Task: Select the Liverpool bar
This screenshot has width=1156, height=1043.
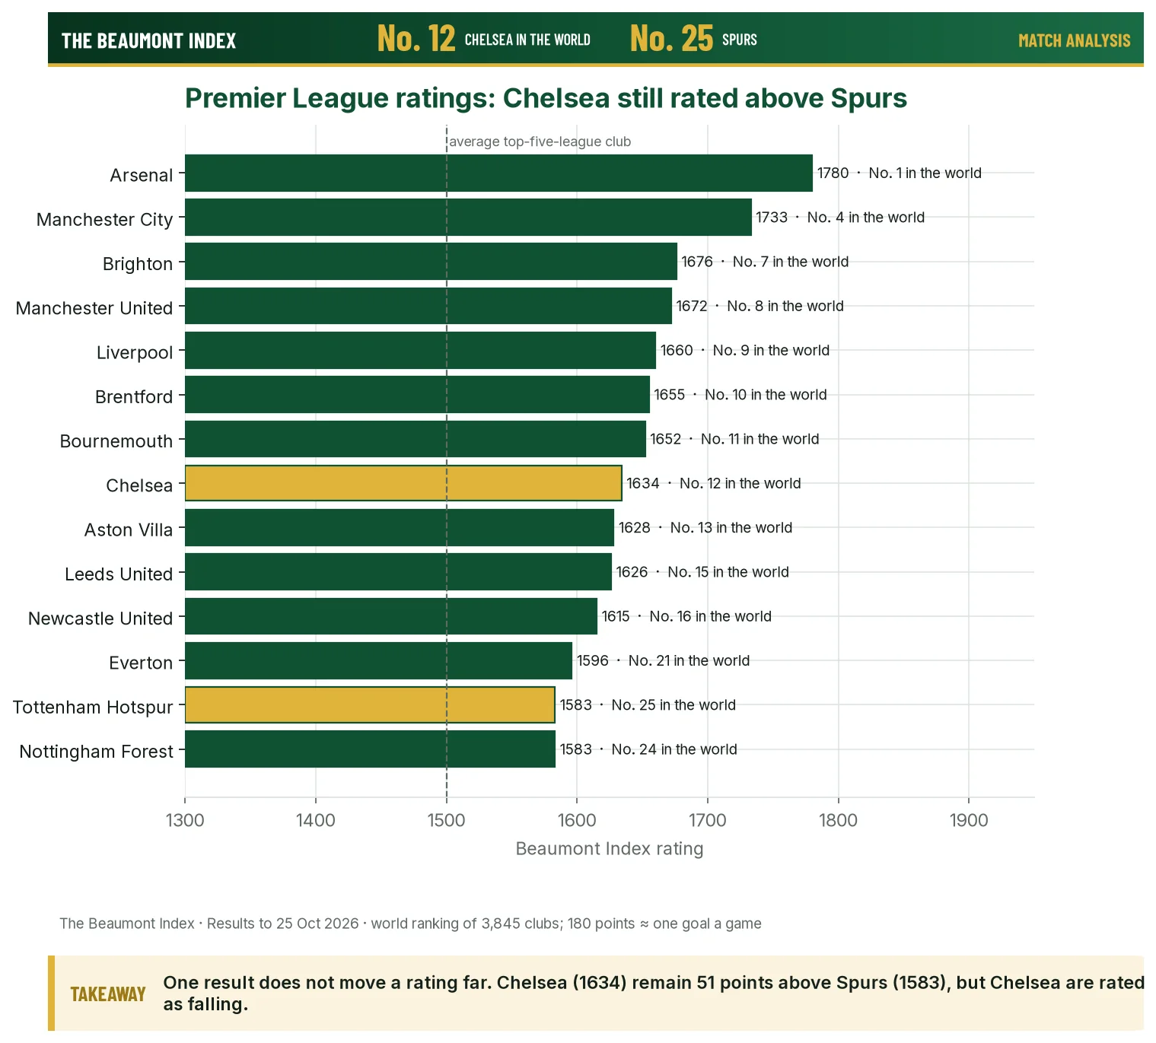Action: tap(420, 350)
